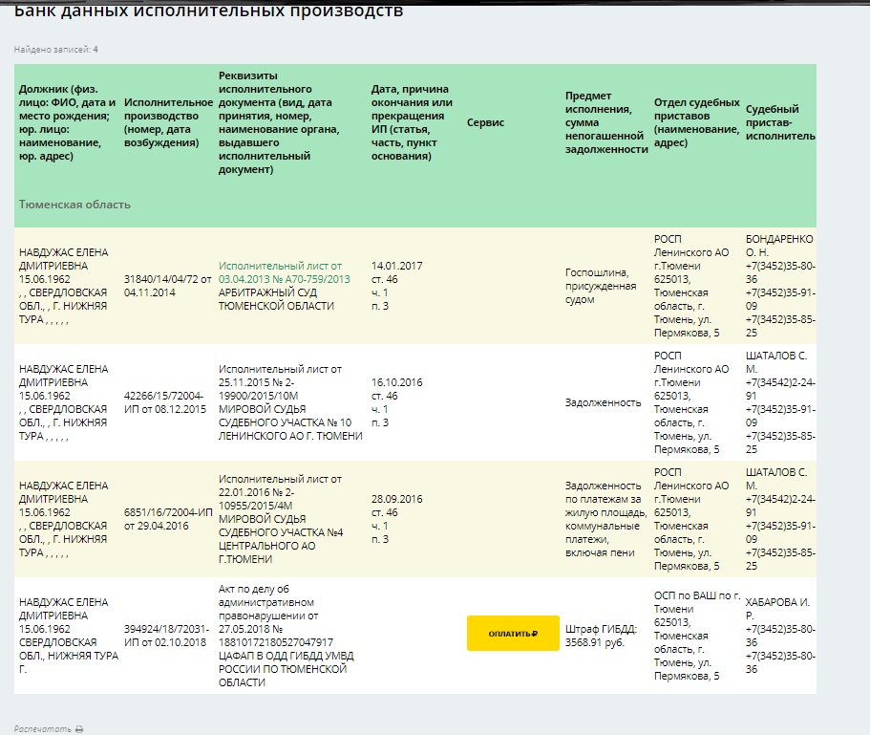Select the Должник column header
The width and height of the screenshot is (870, 735).
point(67,122)
